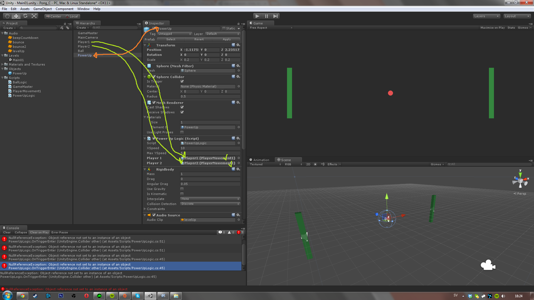Clear the console log
The width and height of the screenshot is (534, 300).
click(x=7, y=232)
